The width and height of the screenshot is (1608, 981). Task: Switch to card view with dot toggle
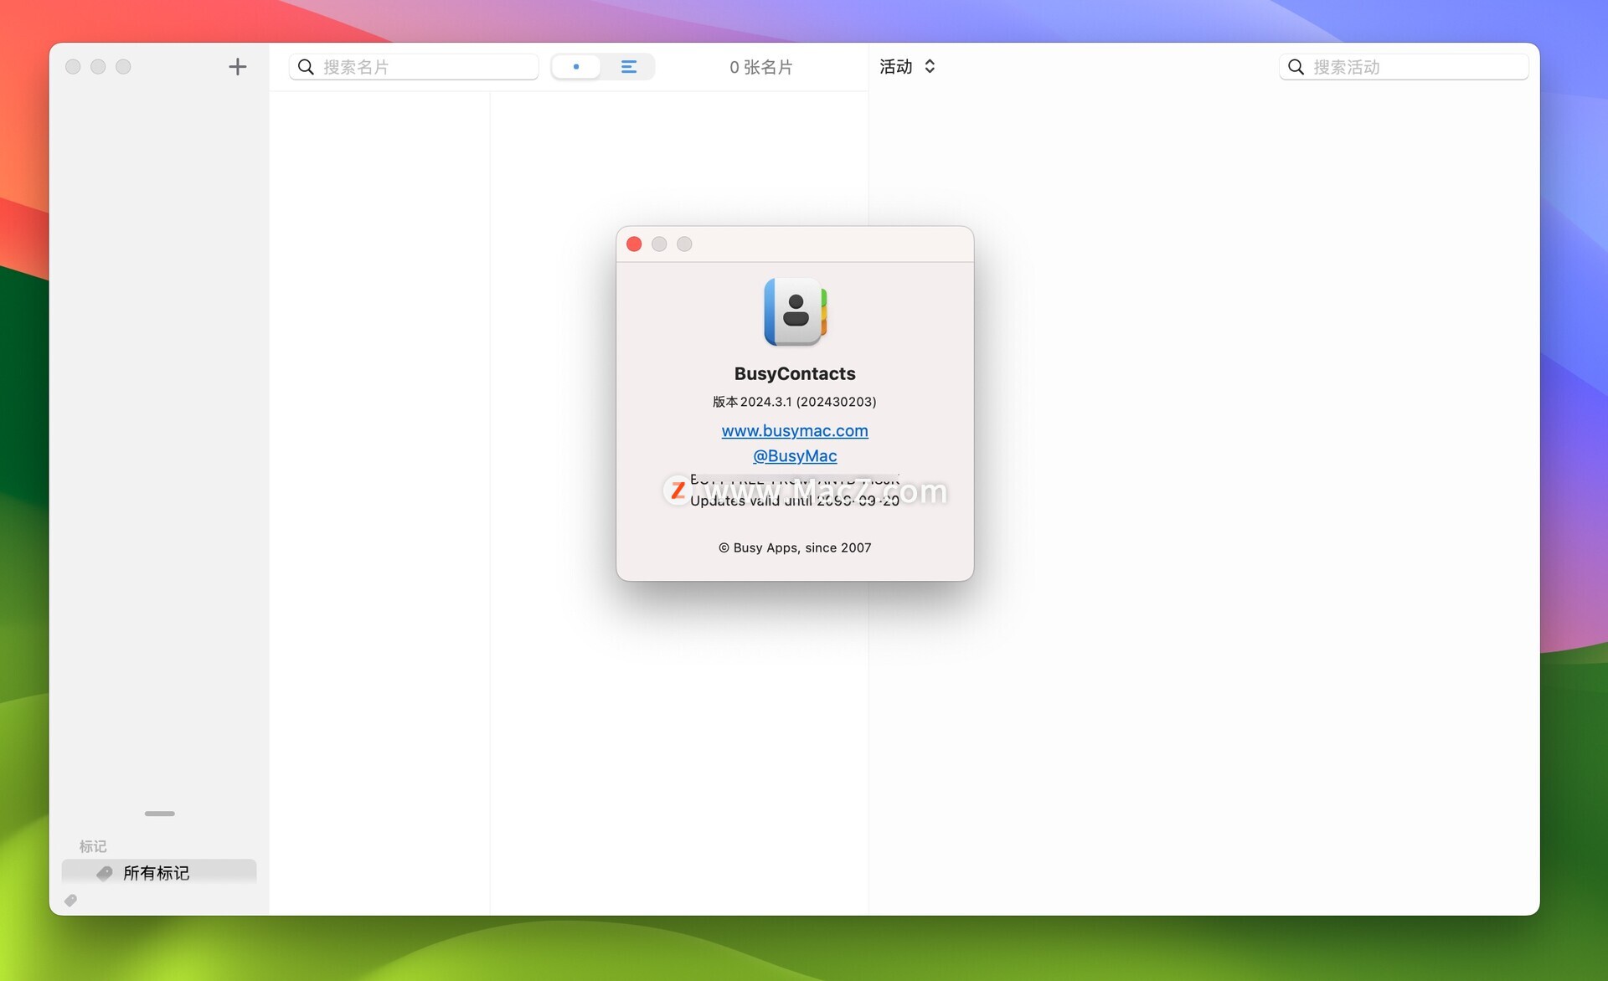[x=576, y=67]
